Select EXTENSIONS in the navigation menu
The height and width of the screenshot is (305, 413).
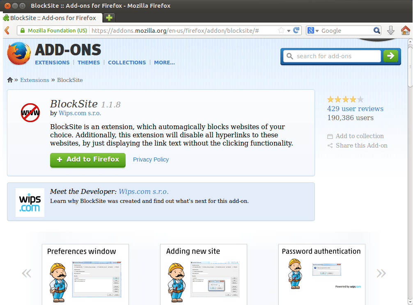(x=52, y=62)
